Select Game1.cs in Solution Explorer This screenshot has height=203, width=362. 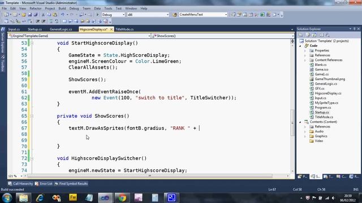click(x=322, y=74)
